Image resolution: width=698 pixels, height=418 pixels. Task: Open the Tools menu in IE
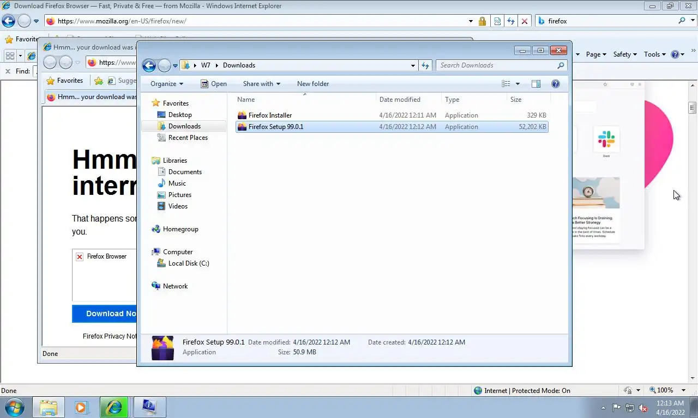pos(655,54)
